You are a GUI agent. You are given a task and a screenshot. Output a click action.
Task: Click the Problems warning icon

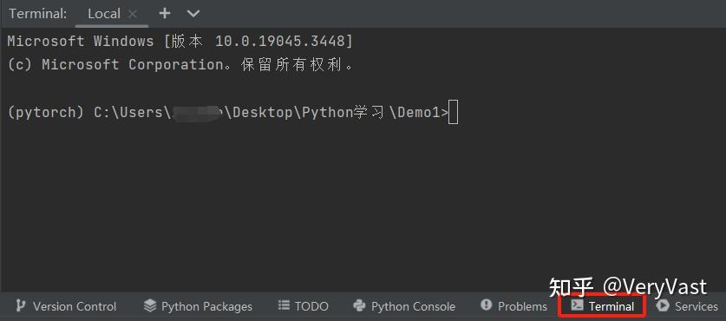click(x=486, y=305)
